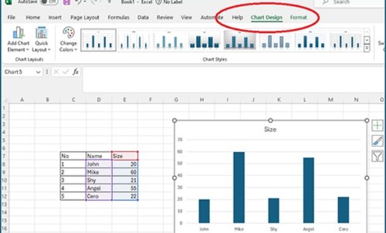Expand the Undo history dropdown arrow
Image resolution: width=386 pixels, height=233 pixels.
click(x=85, y=2)
